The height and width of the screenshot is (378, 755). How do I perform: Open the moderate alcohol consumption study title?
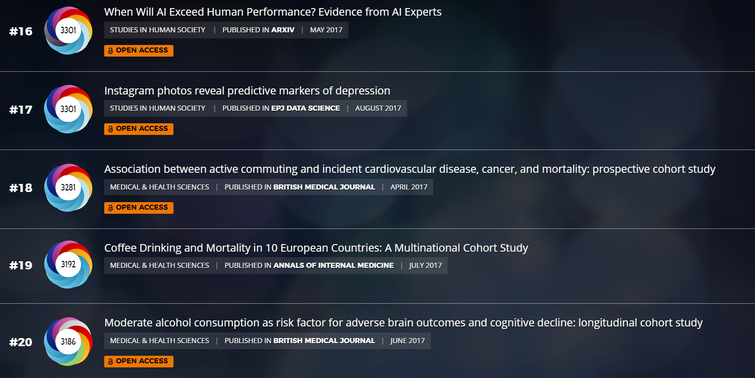[403, 322]
